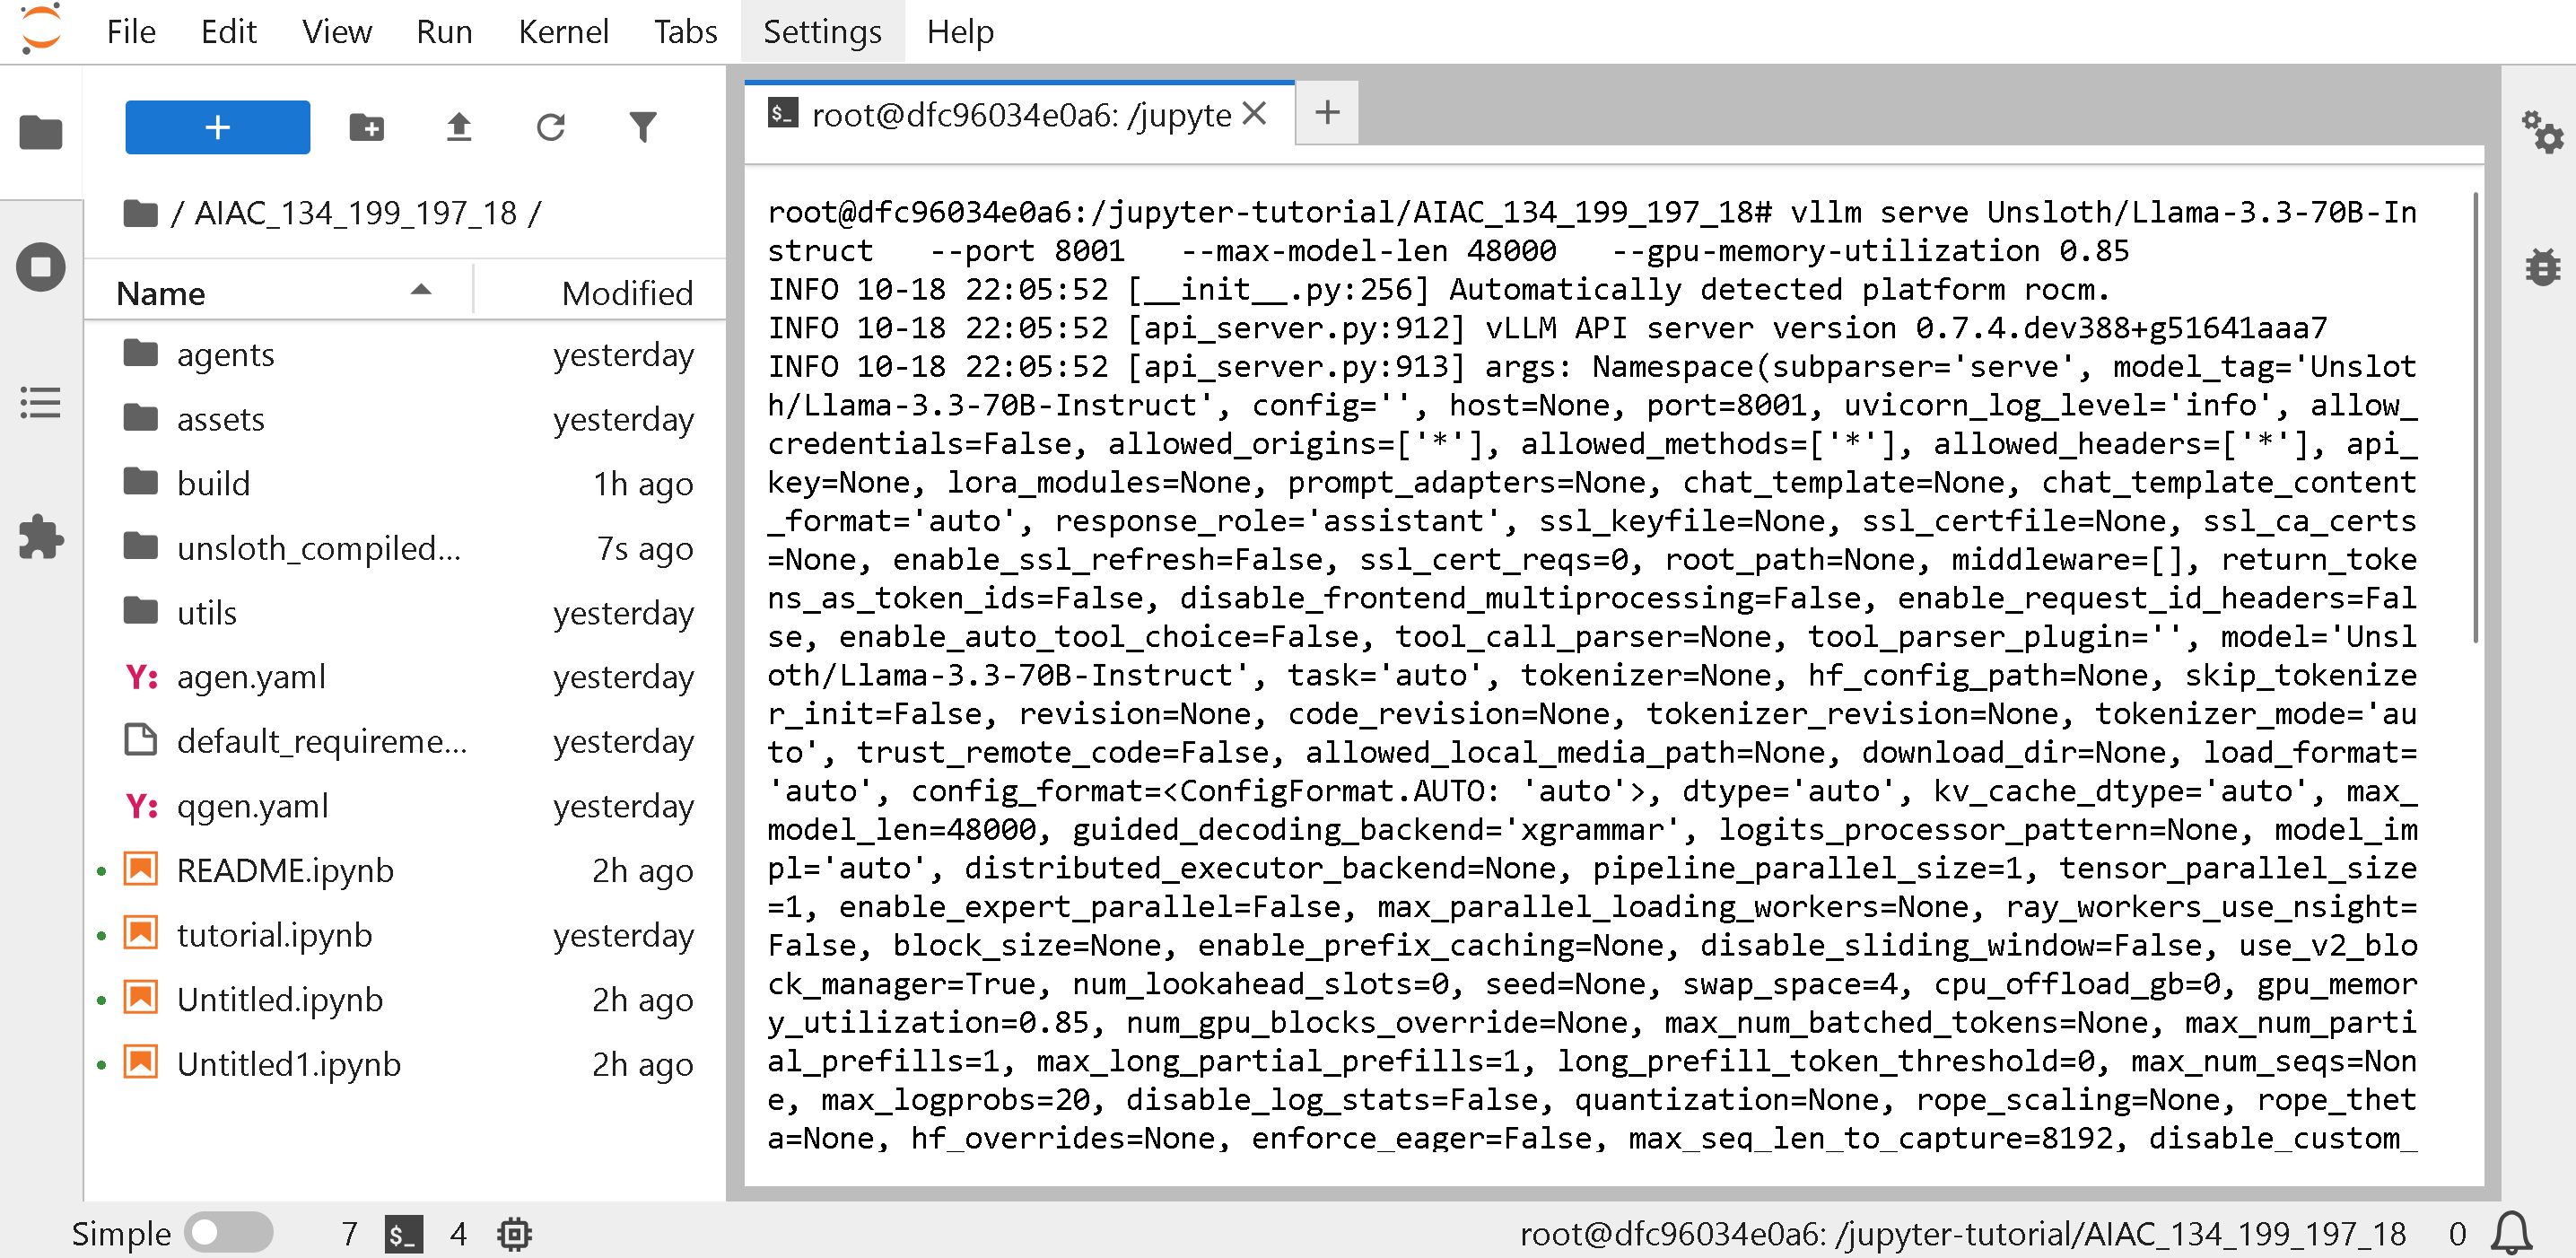Click the Upload Files icon
The image size is (2576, 1258).
click(458, 127)
